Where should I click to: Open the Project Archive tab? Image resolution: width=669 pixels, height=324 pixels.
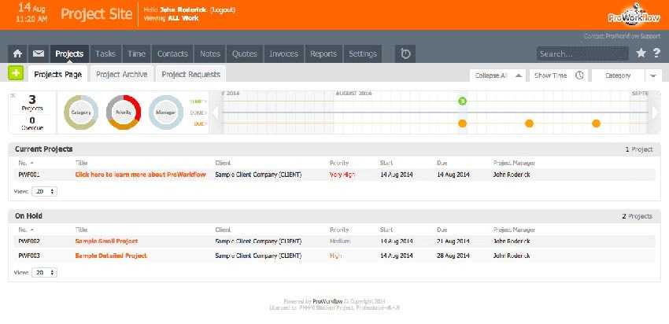click(x=120, y=74)
